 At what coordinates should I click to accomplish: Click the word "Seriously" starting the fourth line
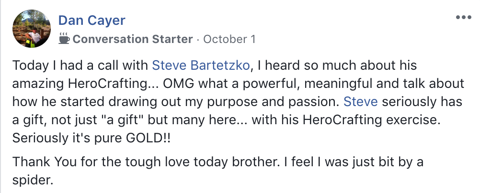[37, 138]
